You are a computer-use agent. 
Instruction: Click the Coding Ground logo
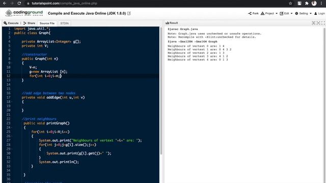coord(24,13)
